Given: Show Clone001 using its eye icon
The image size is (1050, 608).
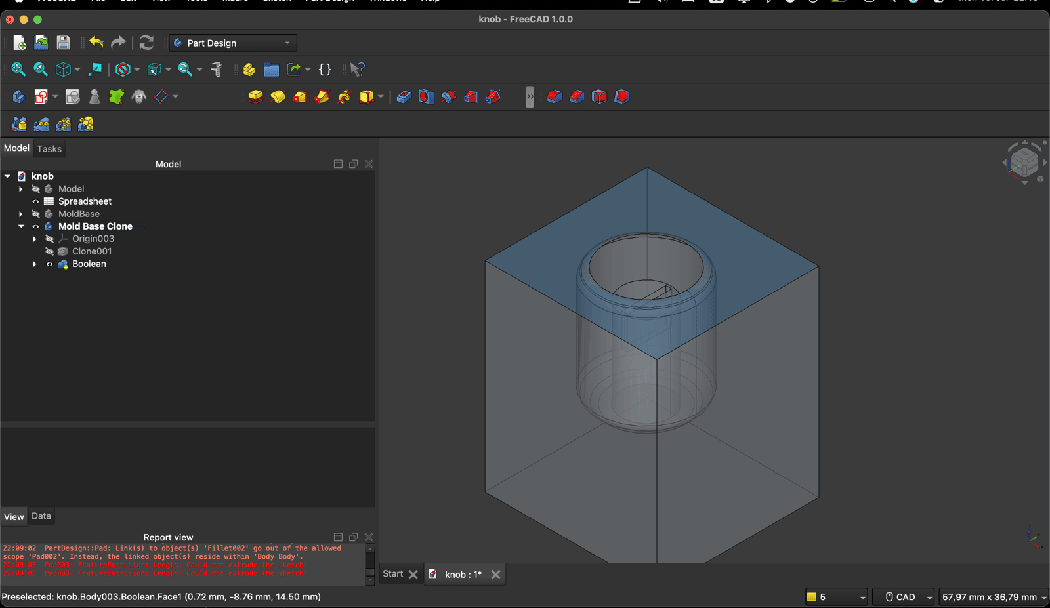Looking at the screenshot, I should (x=49, y=251).
